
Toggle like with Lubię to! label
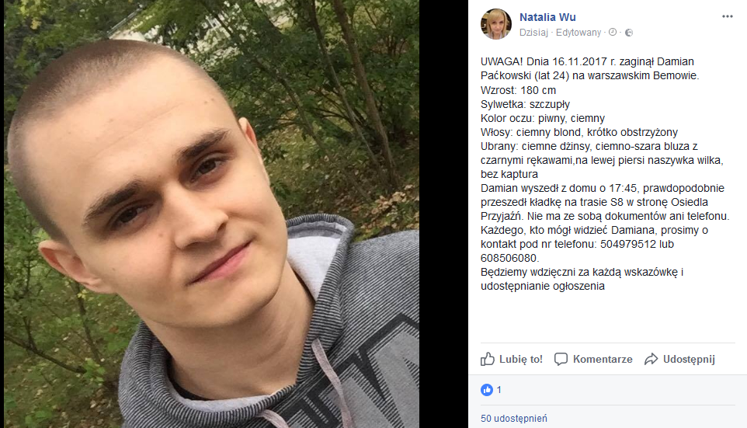pos(521,360)
